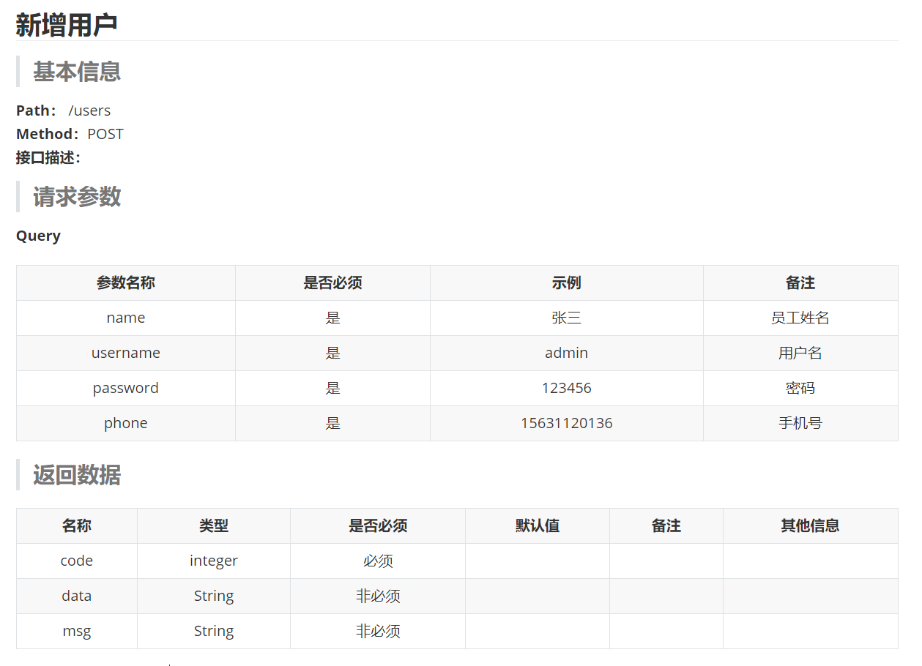The width and height of the screenshot is (922, 666).
Task: Click the password parameter name cell
Action: pyautogui.click(x=125, y=388)
